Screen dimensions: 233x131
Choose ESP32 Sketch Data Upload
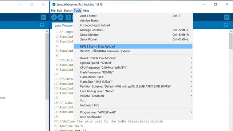(x=133, y=46)
